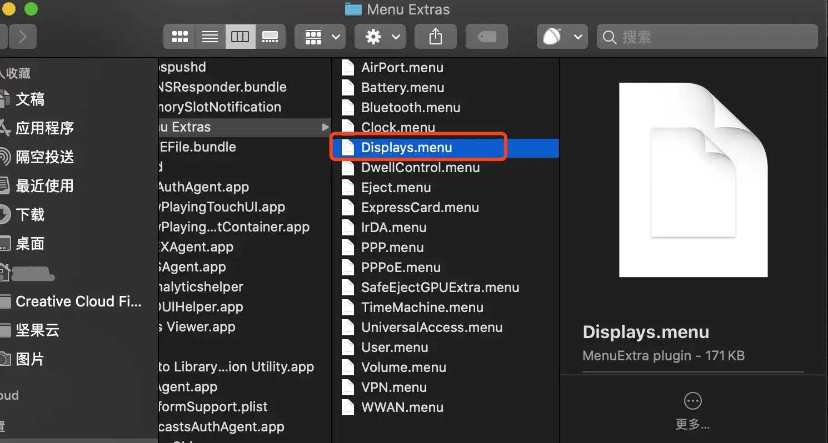Click the Eject.menu file icon
Viewport: 828px width, 443px height.
point(348,188)
